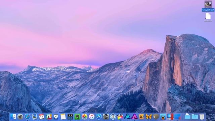Open the blue checkmark tasks app in Dock
The height and width of the screenshot is (121, 215).
tap(56, 117)
